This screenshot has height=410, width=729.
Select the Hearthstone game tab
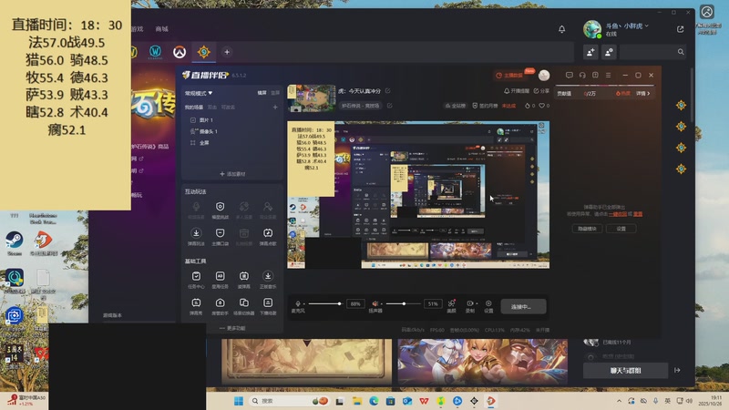(x=203, y=52)
